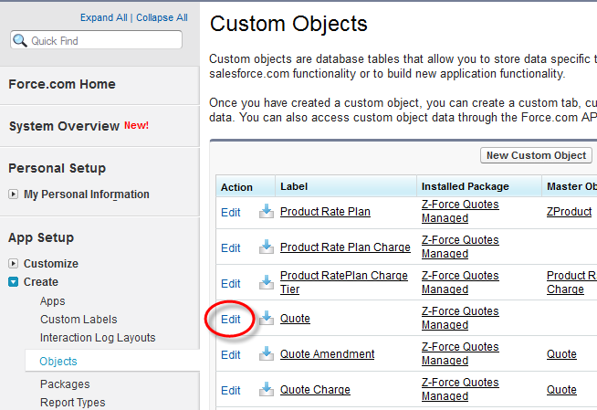Viewport: 597px width, 410px height.
Task: Open Custom Labels under Create
Action: click(79, 320)
